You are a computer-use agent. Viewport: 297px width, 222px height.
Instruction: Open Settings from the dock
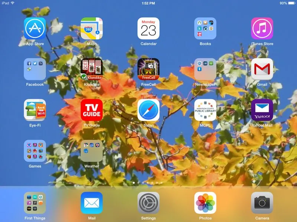point(148,203)
